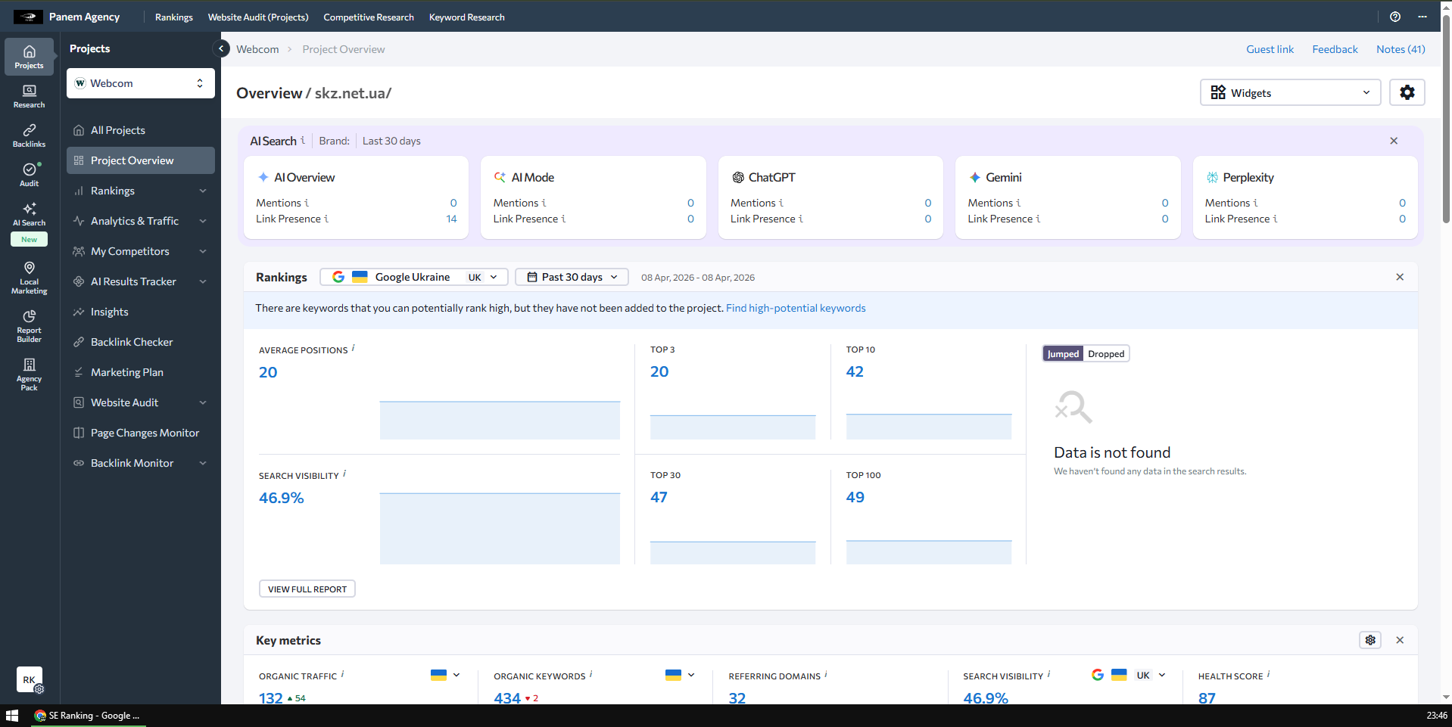The image size is (1452, 727).
Task: Open Organic Traffic country flag dropdown
Action: [445, 675]
